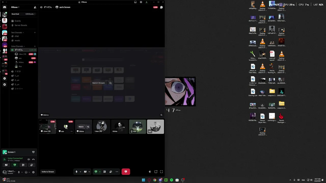Viewport: 326px width, 183px height.
Task: Open Google Chrome from the taskbar
Action: click(x=155, y=180)
